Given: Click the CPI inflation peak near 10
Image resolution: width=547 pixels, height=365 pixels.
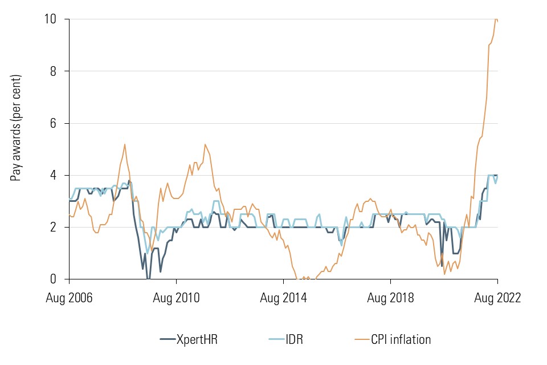Looking at the screenshot, I should 496,19.
